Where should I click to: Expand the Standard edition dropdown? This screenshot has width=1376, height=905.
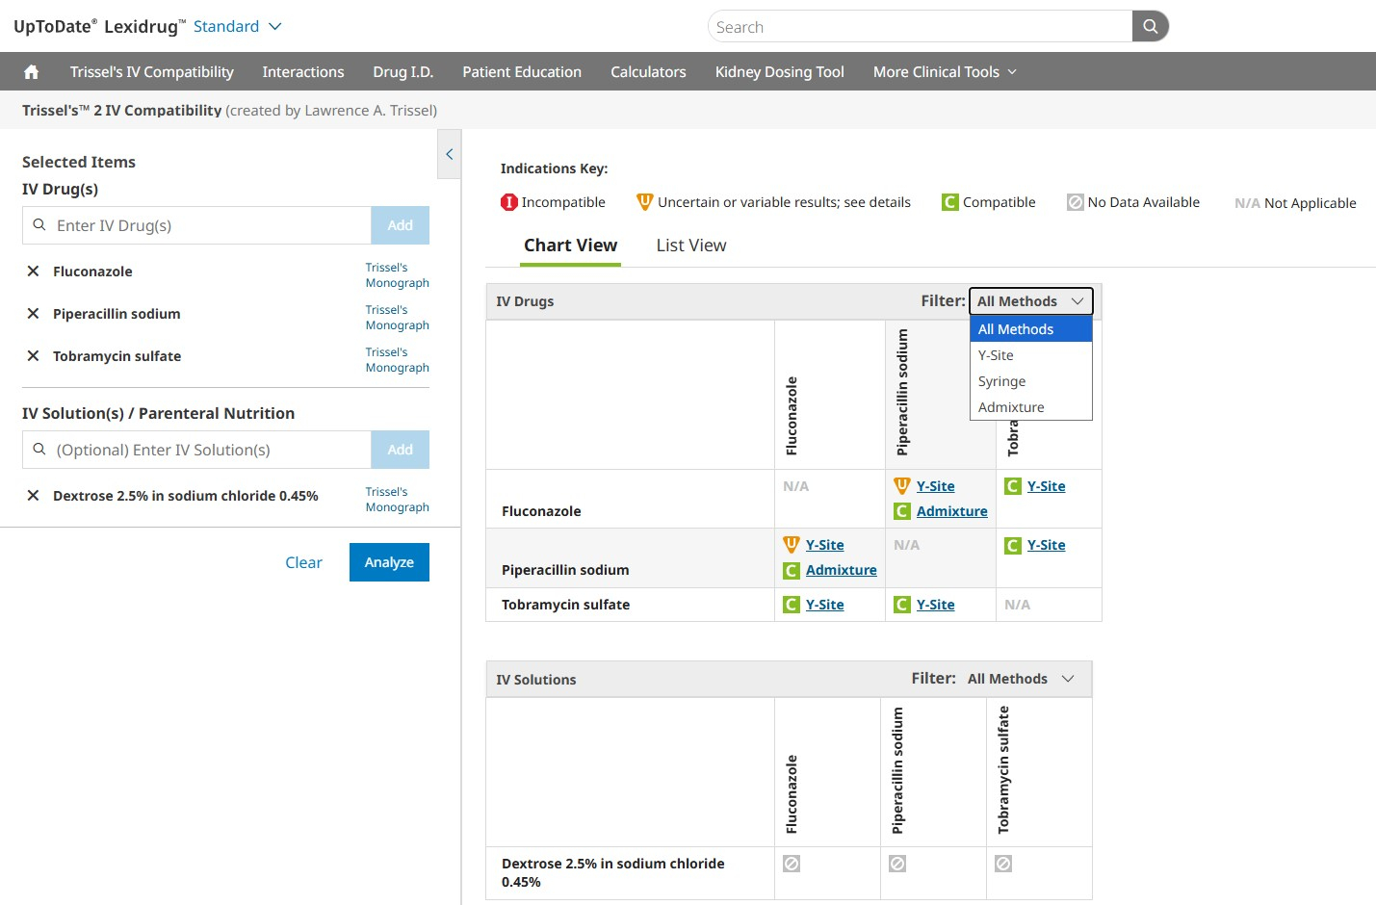tap(237, 27)
